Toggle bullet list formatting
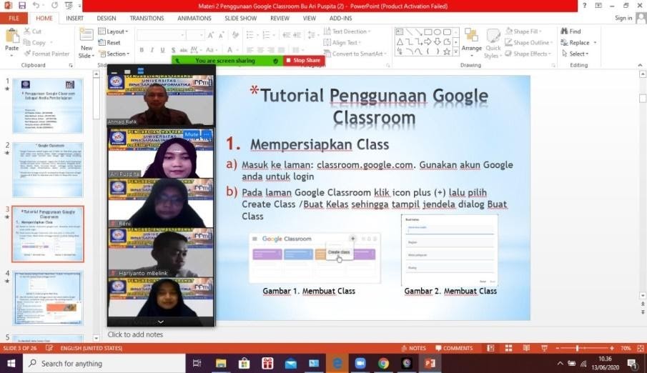The height and width of the screenshot is (373, 647). tap(250, 35)
